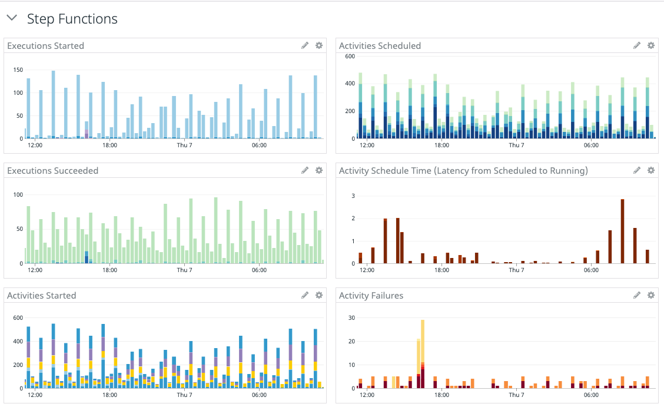
Task: Select the Activities Scheduled widget title
Action: (x=380, y=46)
